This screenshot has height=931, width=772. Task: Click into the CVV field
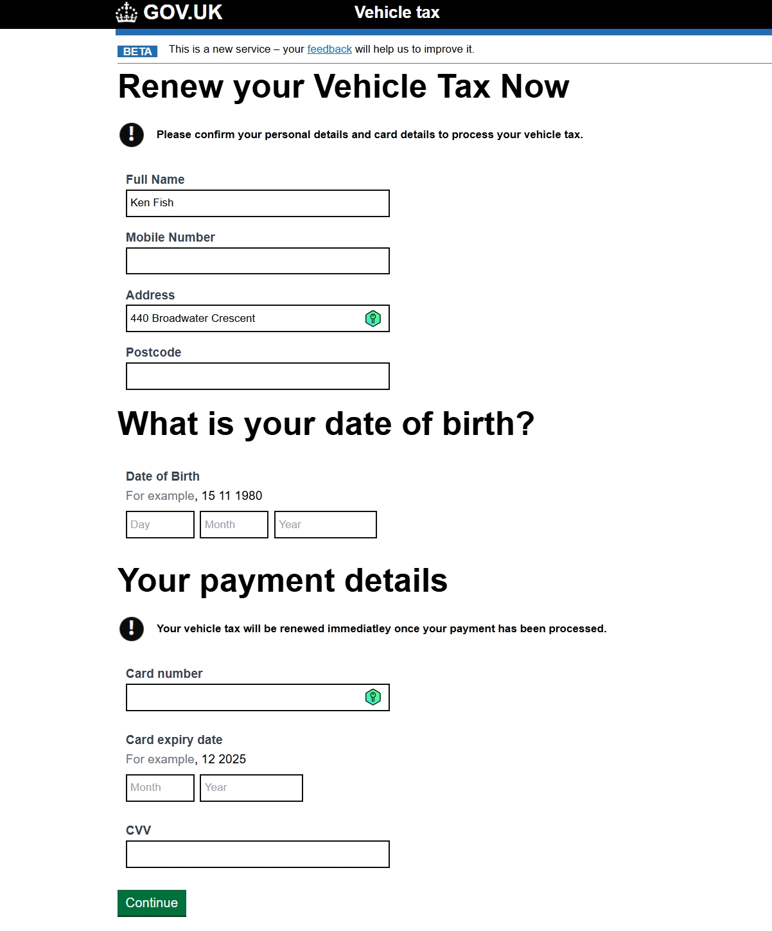pos(258,854)
